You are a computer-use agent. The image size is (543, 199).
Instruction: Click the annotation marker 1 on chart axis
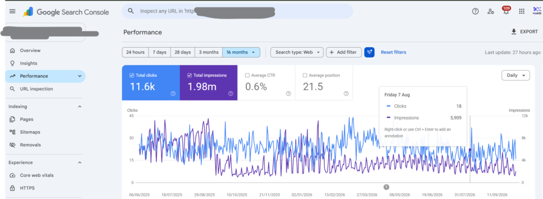[387, 187]
